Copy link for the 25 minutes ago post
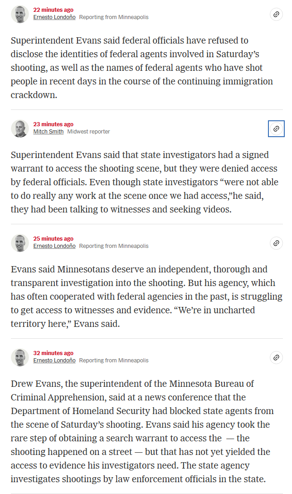Screen dimensions: 292x494 pyautogui.click(x=276, y=243)
